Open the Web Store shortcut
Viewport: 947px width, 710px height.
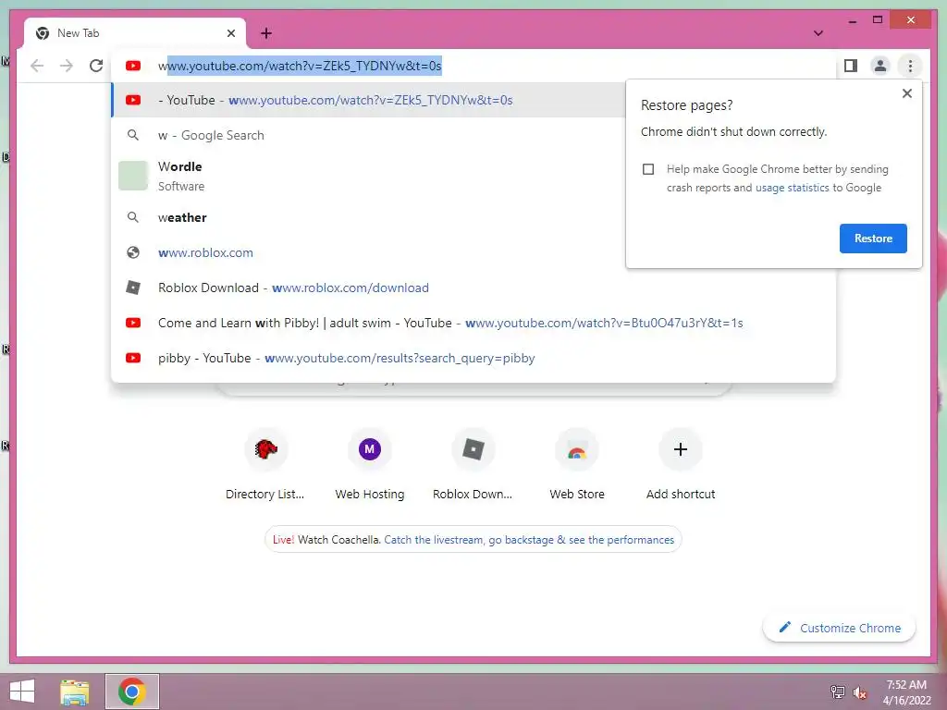577,465
